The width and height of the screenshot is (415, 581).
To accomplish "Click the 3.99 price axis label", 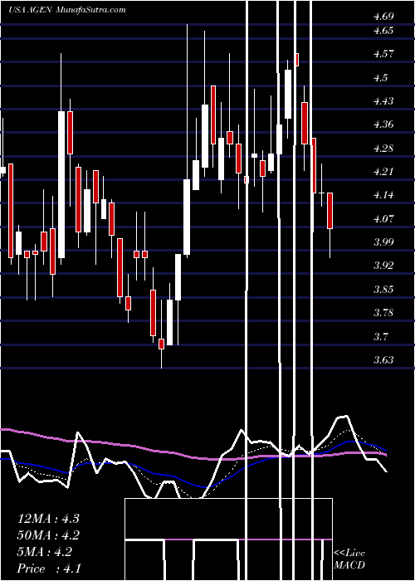I will (383, 242).
